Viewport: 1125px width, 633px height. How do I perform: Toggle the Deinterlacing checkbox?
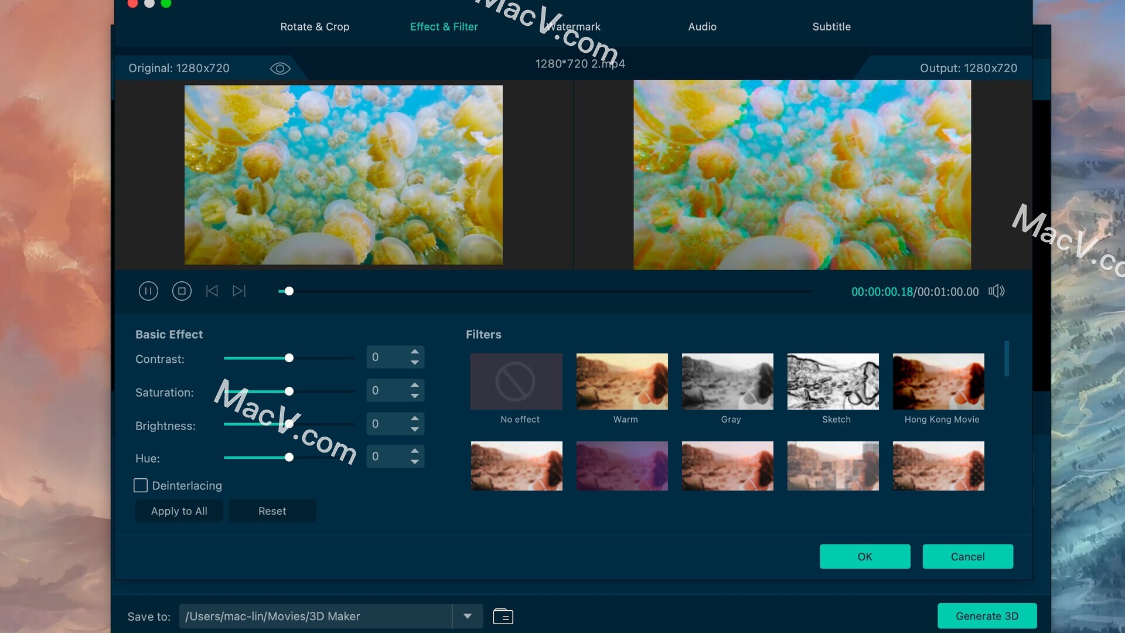tap(140, 485)
